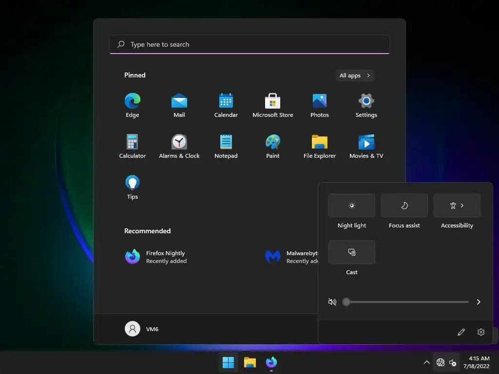Click the Type here to search box
This screenshot has height=374, width=499.
pos(249,44)
